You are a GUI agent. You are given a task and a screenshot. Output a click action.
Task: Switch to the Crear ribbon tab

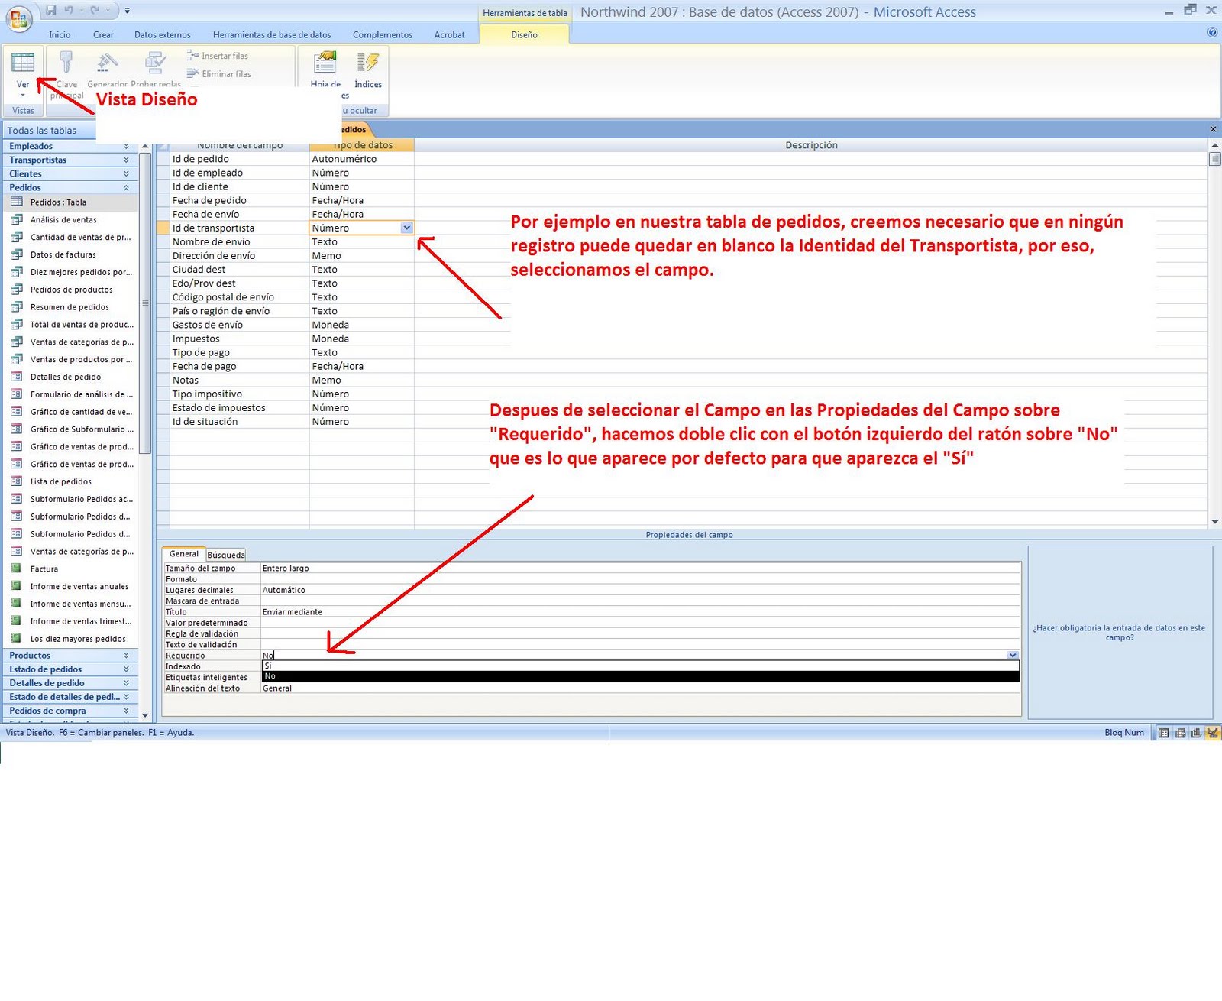(103, 34)
